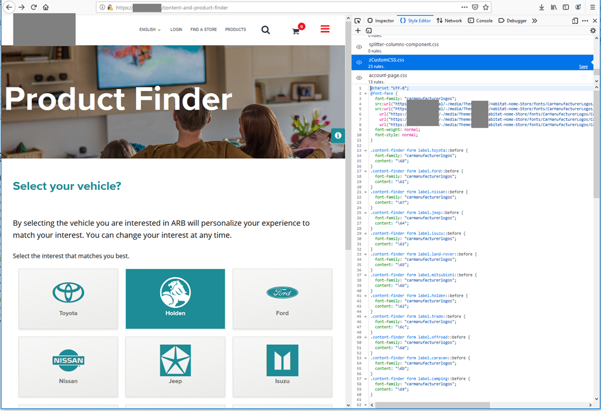Screen dimensions: 601x411
Task: Toggle visibility of account-page.css stylesheet
Action: (x=359, y=79)
